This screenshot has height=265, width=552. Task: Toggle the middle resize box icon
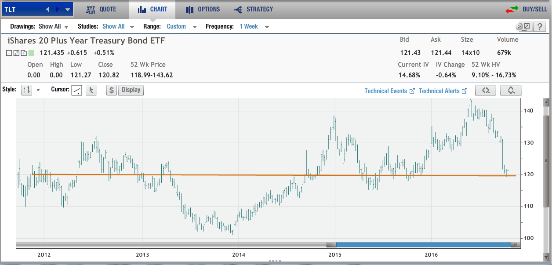(x=17, y=53)
